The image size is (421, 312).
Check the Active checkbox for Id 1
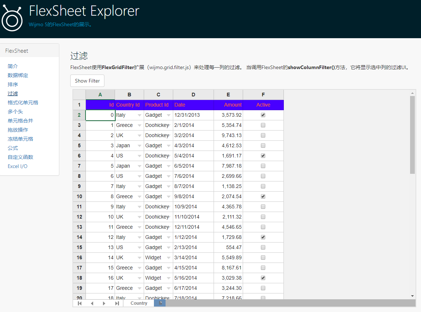coord(263,125)
